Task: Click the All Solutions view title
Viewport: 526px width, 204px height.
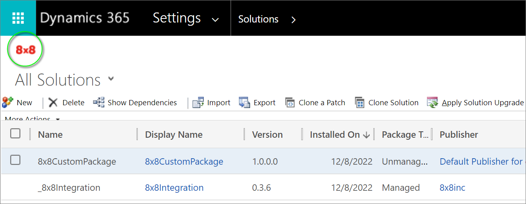Action: [x=58, y=80]
